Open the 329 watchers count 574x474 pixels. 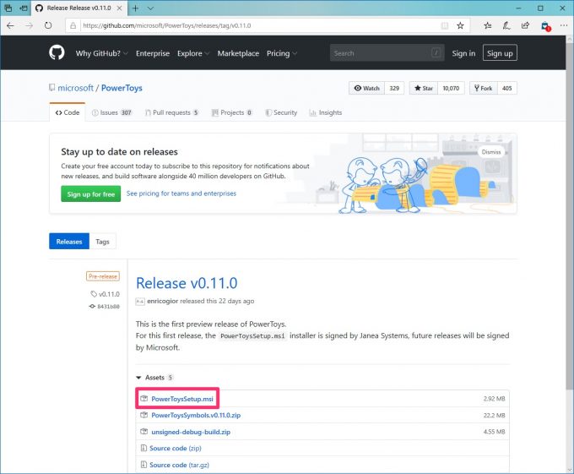tap(394, 88)
